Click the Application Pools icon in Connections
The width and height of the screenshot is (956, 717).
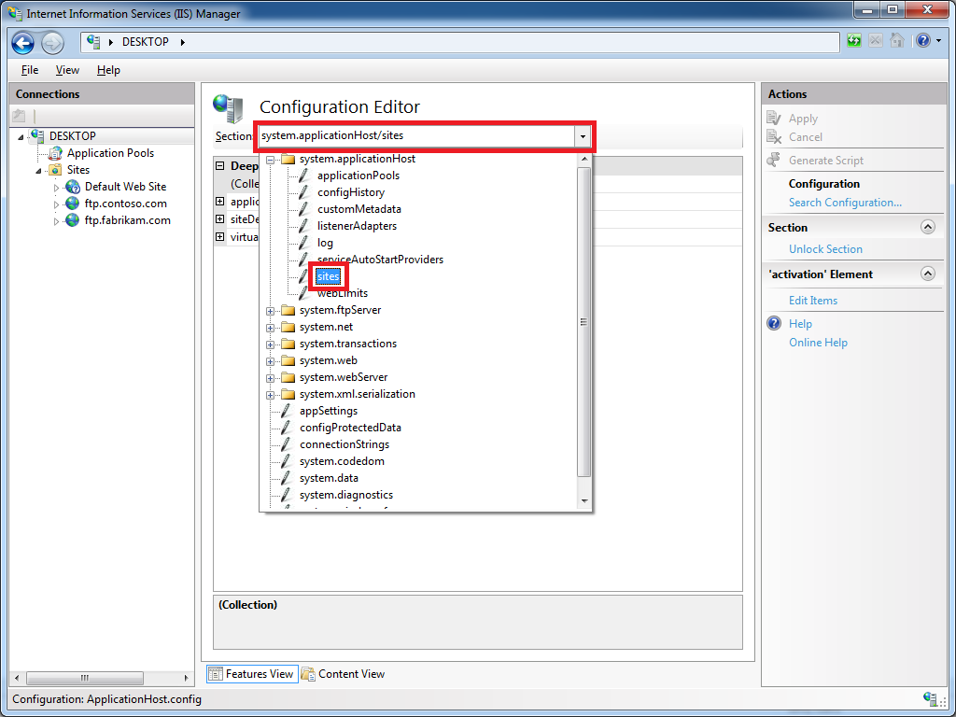(55, 153)
